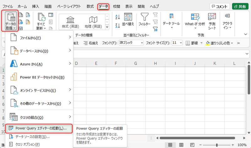Click the 塗りつぶしの色 fill bucket icon

(208, 43)
